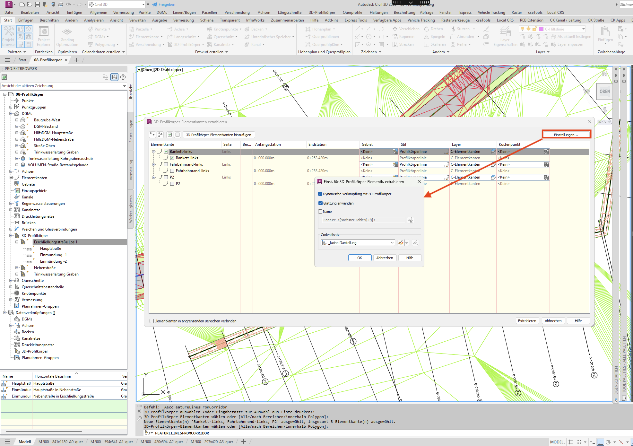Click the deselect-all empty box icon in extraction dialog

coord(178,135)
